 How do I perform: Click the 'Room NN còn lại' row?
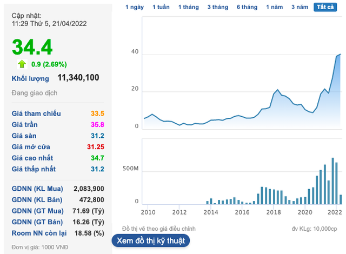click(58, 233)
